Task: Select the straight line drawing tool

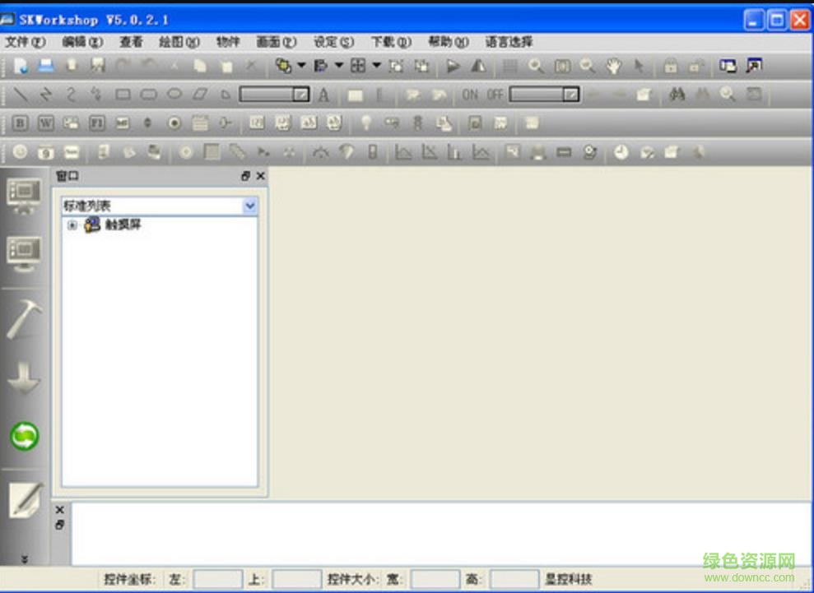Action: pyautogui.click(x=22, y=95)
